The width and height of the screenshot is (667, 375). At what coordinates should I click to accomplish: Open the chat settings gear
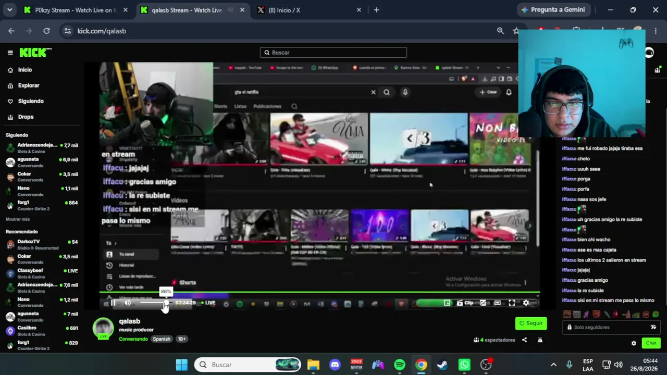point(634,343)
